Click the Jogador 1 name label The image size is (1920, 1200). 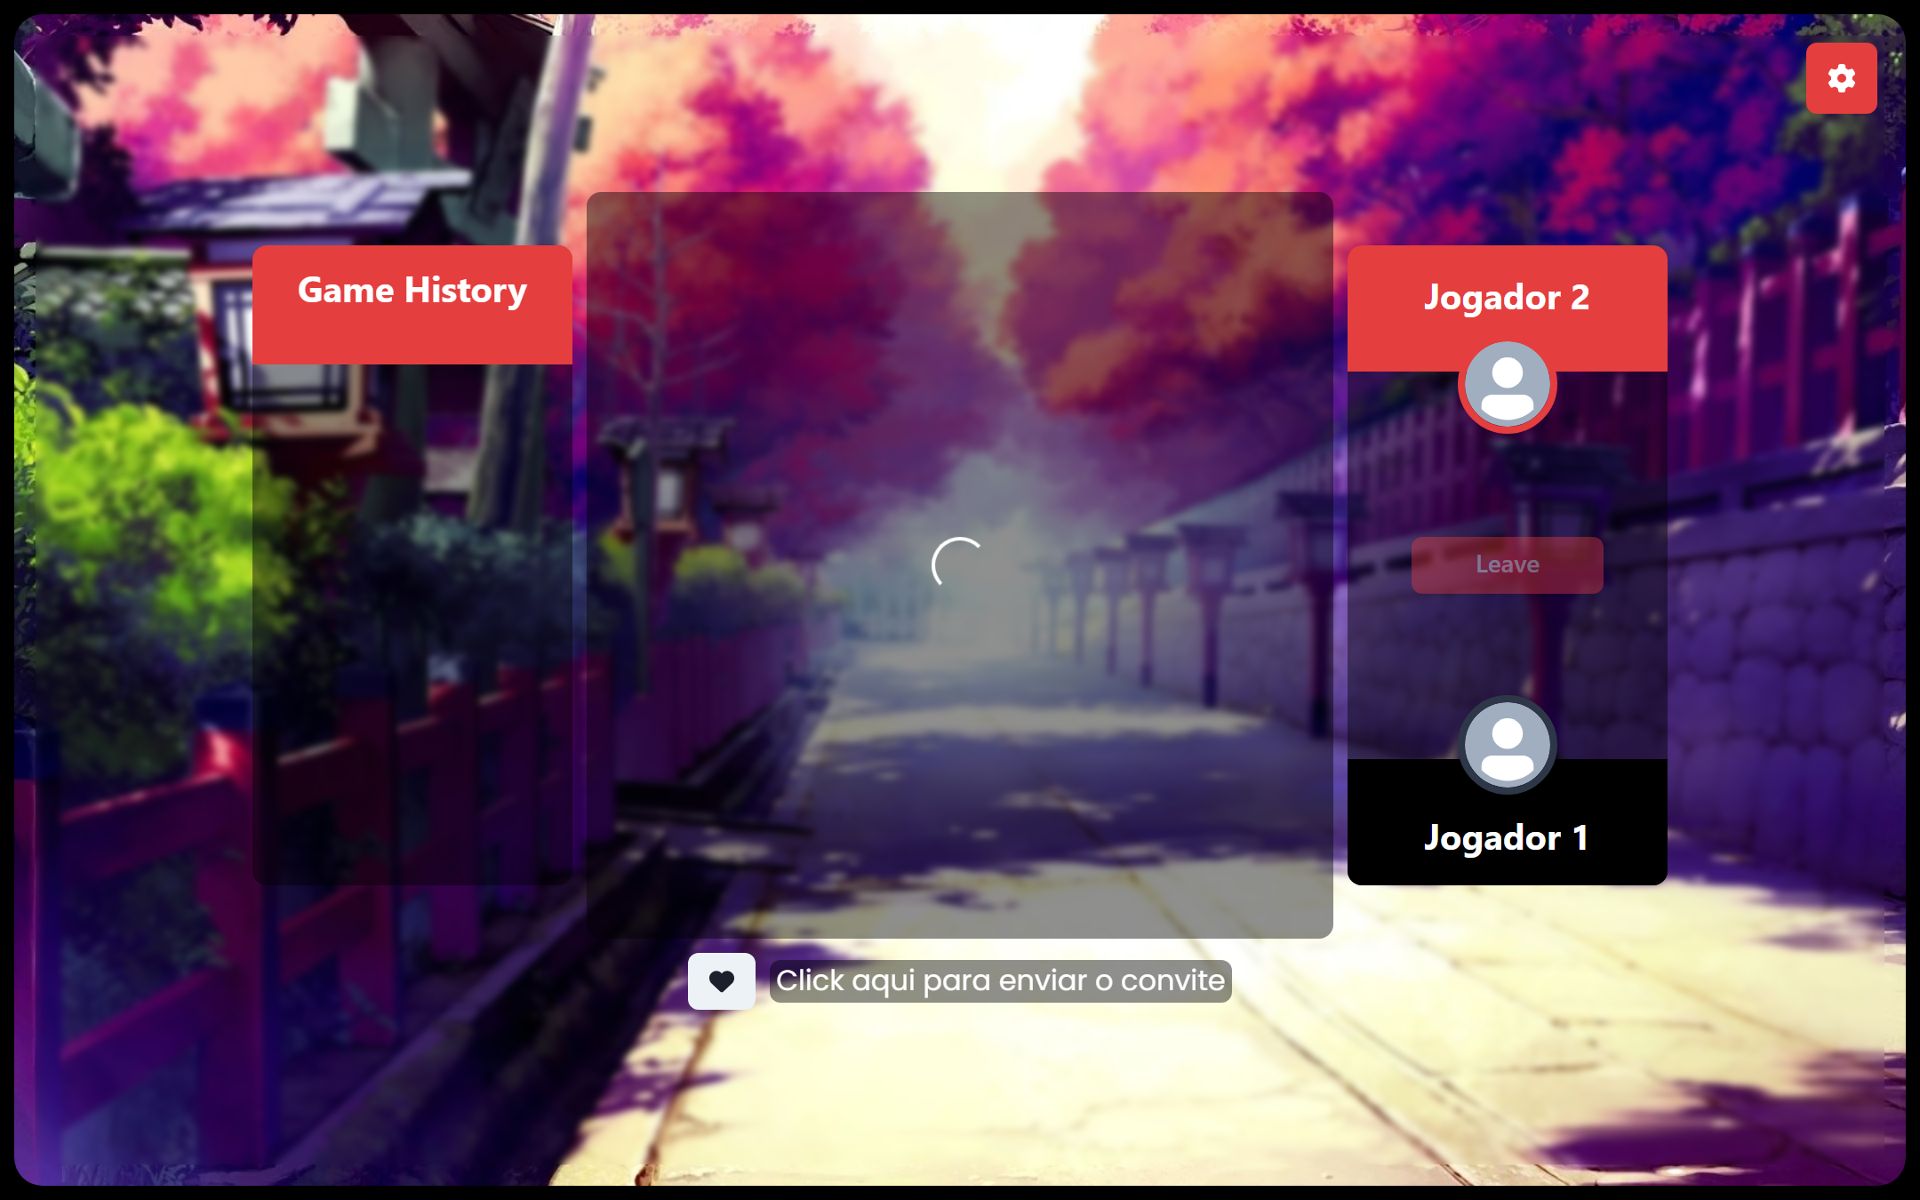click(x=1507, y=837)
